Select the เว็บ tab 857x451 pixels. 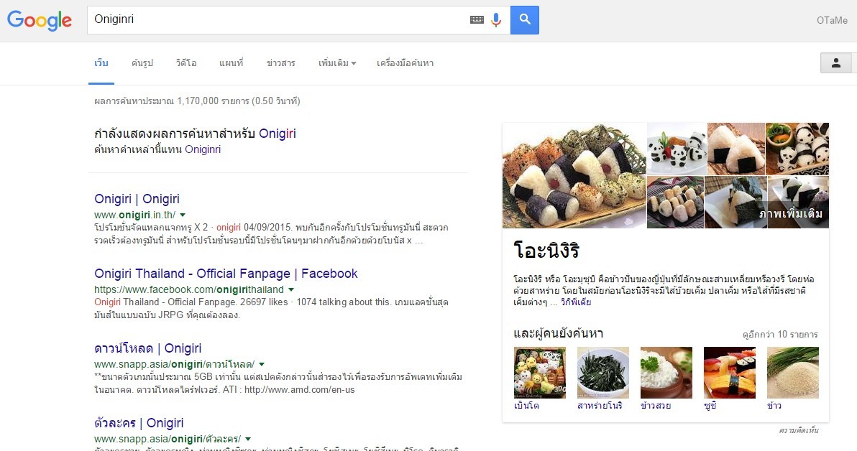click(101, 63)
